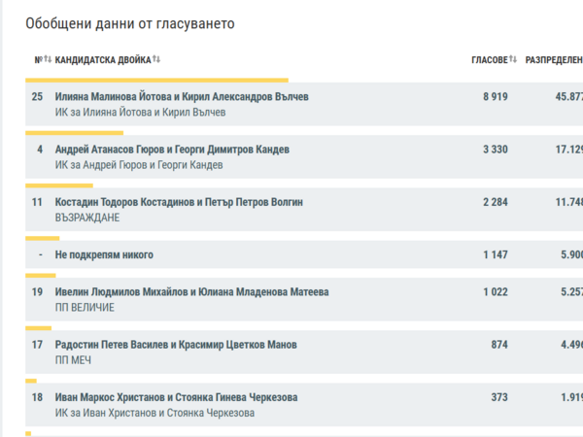Click the yellow bar above Йотова row
This screenshot has width=583, height=437.
tap(156, 81)
